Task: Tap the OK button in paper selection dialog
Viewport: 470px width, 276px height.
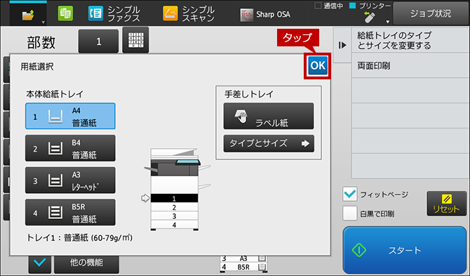Action: coord(318,66)
